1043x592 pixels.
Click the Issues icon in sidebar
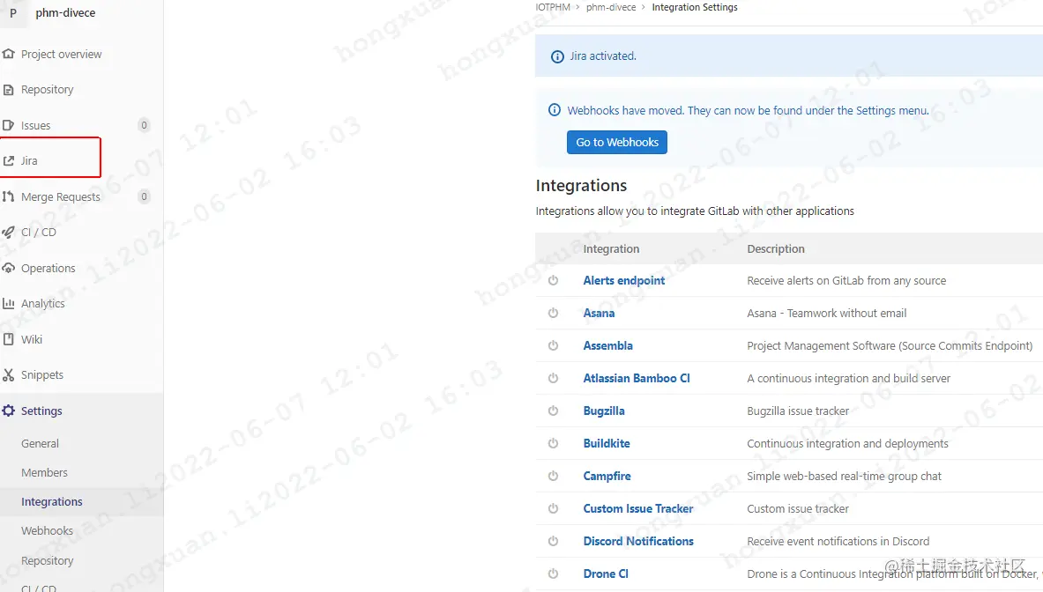(x=8, y=125)
